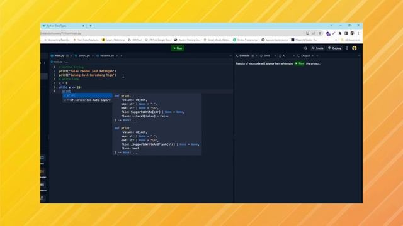Close the Output tab
The width and height of the screenshot is (403, 226).
click(313, 56)
